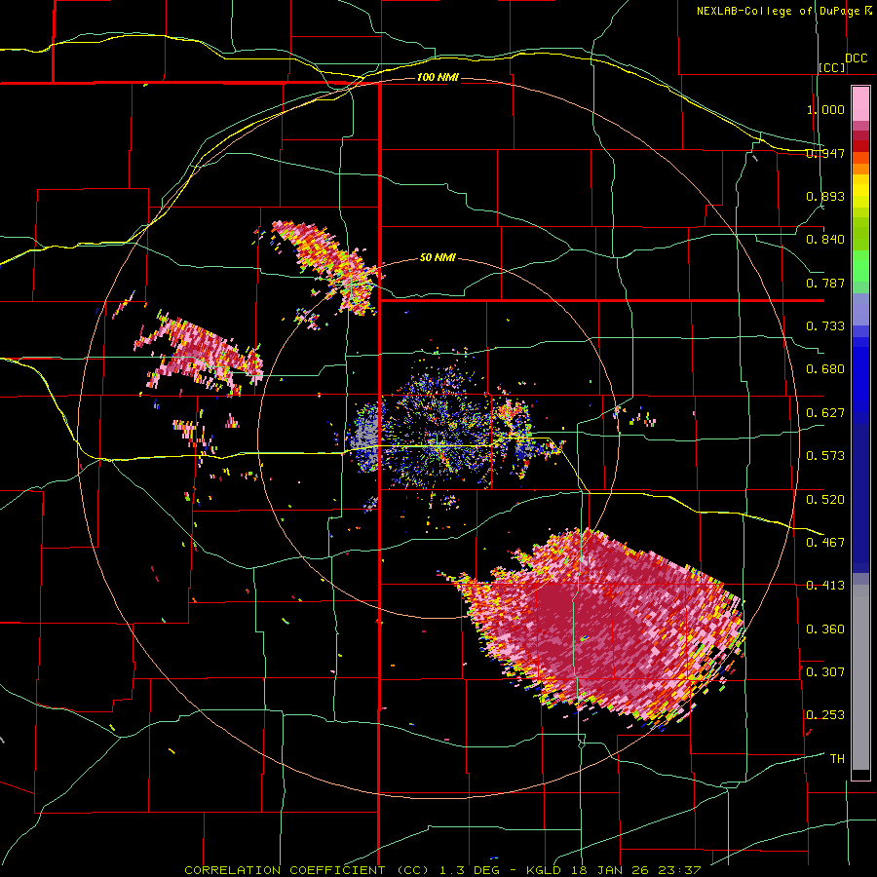Select the 0.253 scale value
Image resolution: width=877 pixels, height=877 pixels.
click(825, 715)
